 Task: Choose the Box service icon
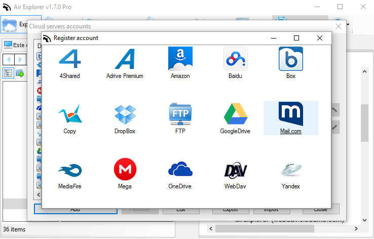coord(291,59)
